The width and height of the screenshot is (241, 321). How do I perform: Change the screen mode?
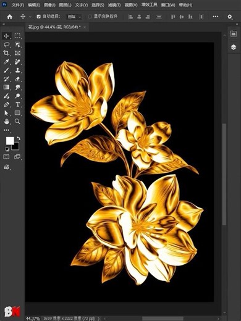tap(17, 157)
